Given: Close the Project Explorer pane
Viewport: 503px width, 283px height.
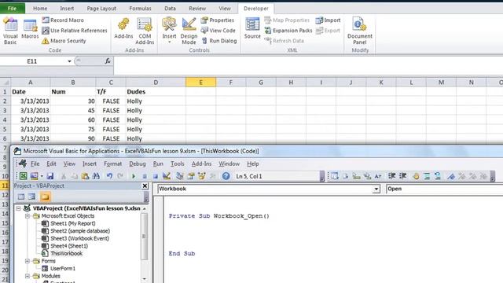Looking at the screenshot, I should [145, 186].
